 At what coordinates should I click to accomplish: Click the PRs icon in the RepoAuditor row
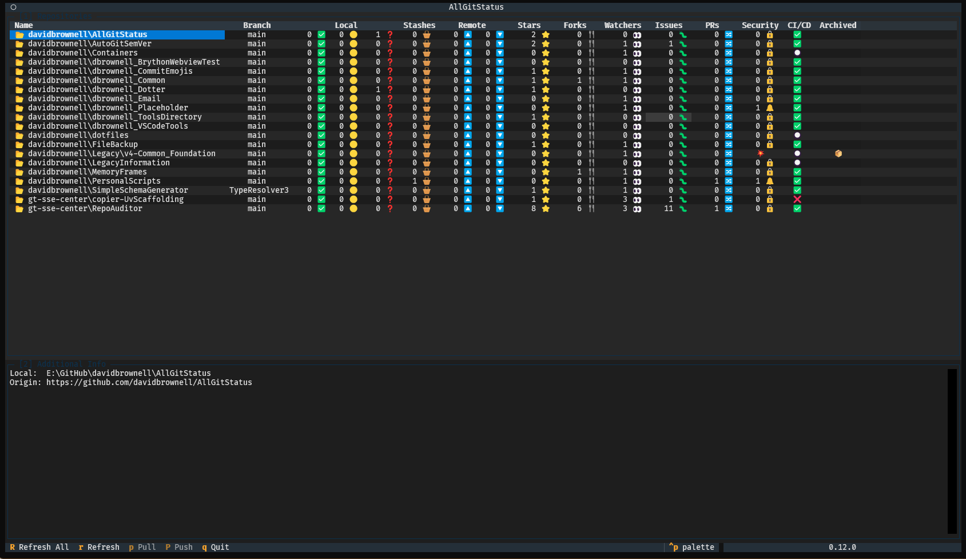(729, 209)
